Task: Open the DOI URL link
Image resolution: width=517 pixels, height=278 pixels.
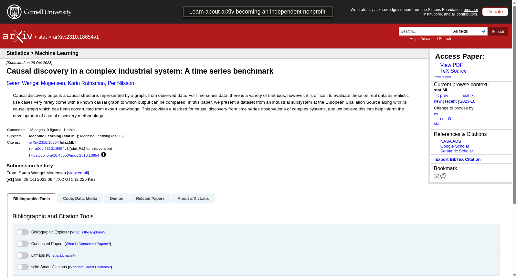Action: pyautogui.click(x=64, y=155)
